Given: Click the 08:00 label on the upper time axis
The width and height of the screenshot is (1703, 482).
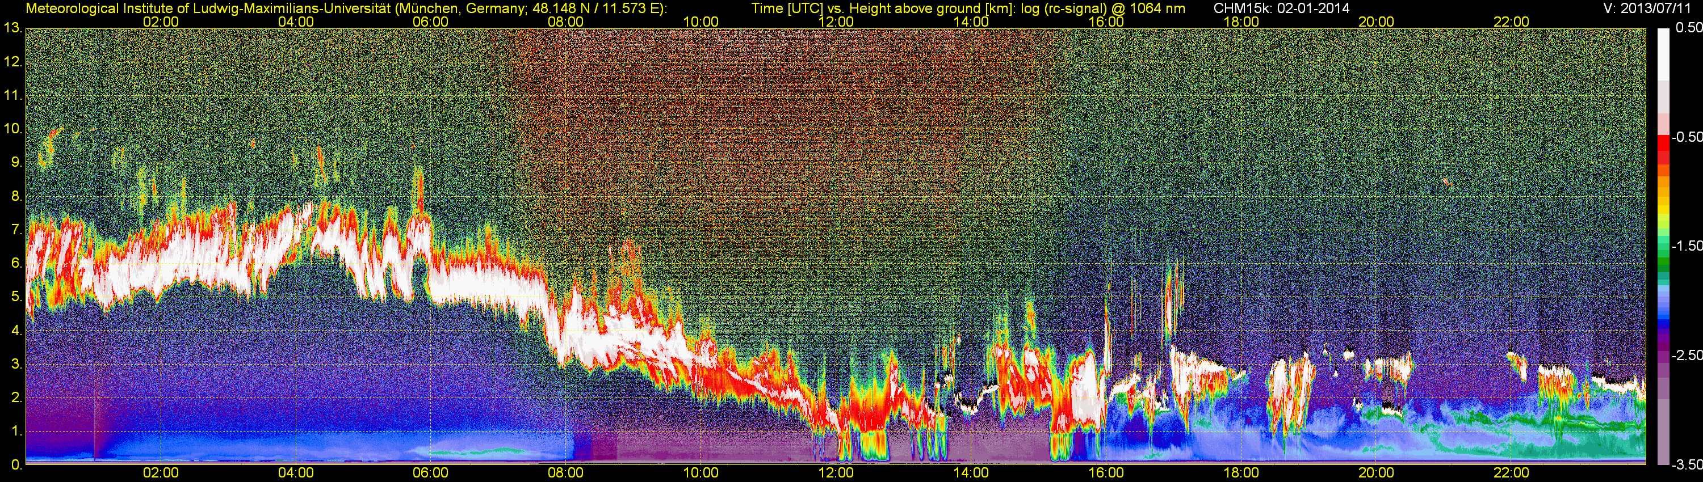Looking at the screenshot, I should [x=566, y=22].
